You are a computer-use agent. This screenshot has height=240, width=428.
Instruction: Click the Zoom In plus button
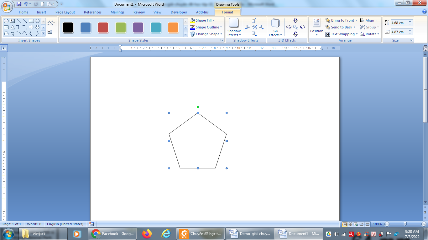click(424, 224)
